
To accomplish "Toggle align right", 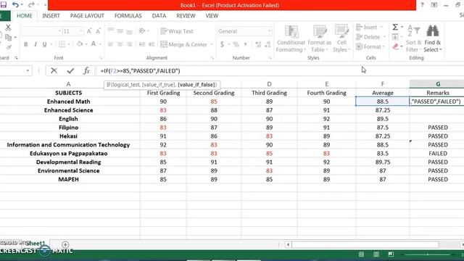I will click(x=129, y=44).
